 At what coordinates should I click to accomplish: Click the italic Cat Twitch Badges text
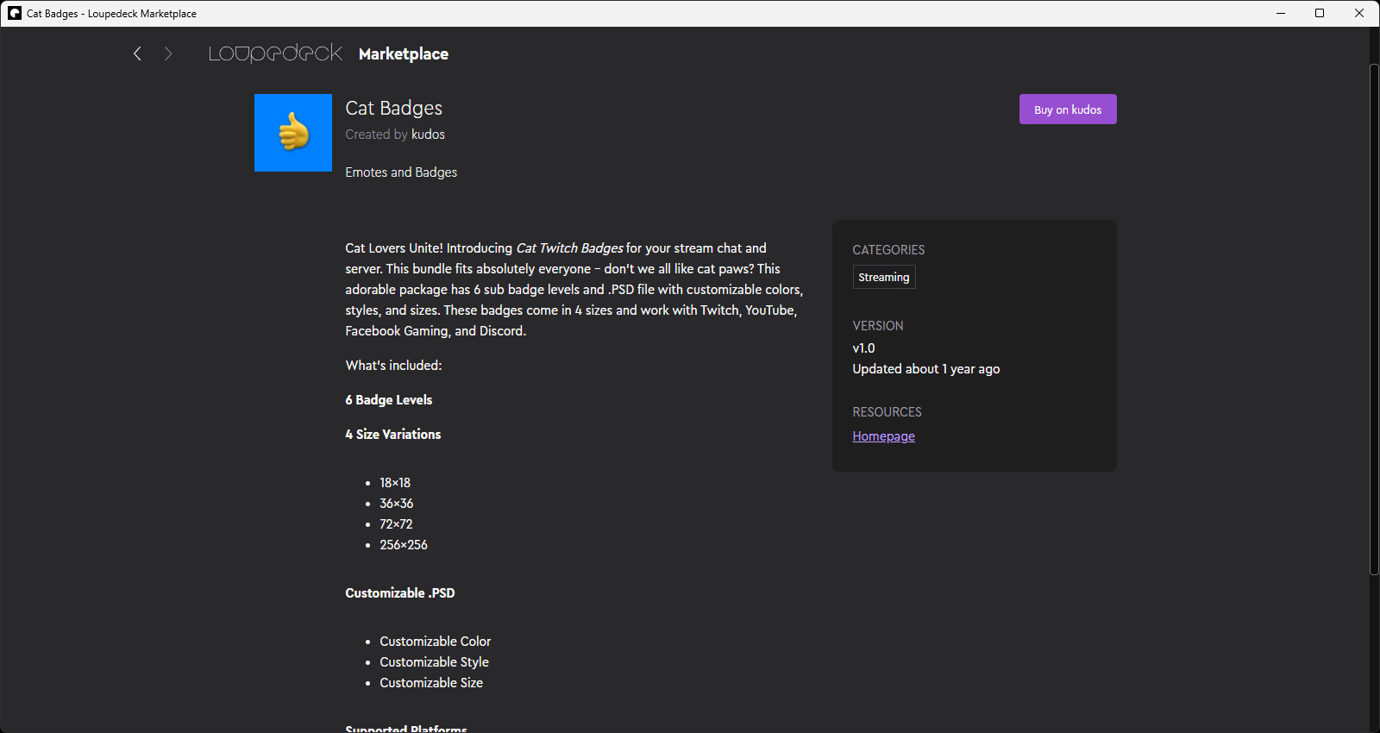pos(569,248)
